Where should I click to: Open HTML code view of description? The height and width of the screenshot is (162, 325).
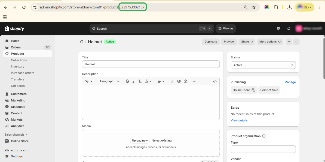[215, 81]
